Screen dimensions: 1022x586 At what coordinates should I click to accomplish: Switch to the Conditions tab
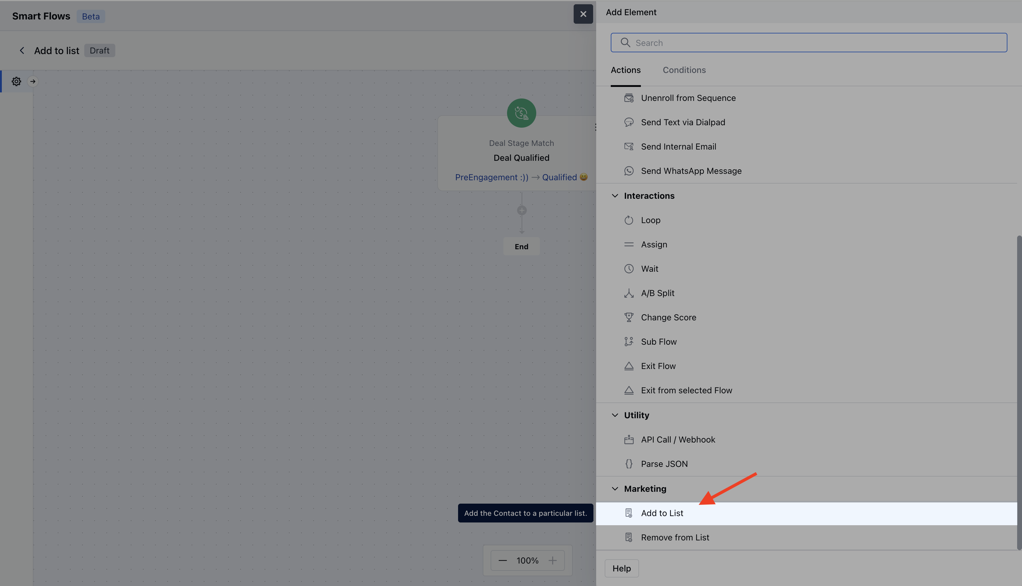(x=684, y=70)
